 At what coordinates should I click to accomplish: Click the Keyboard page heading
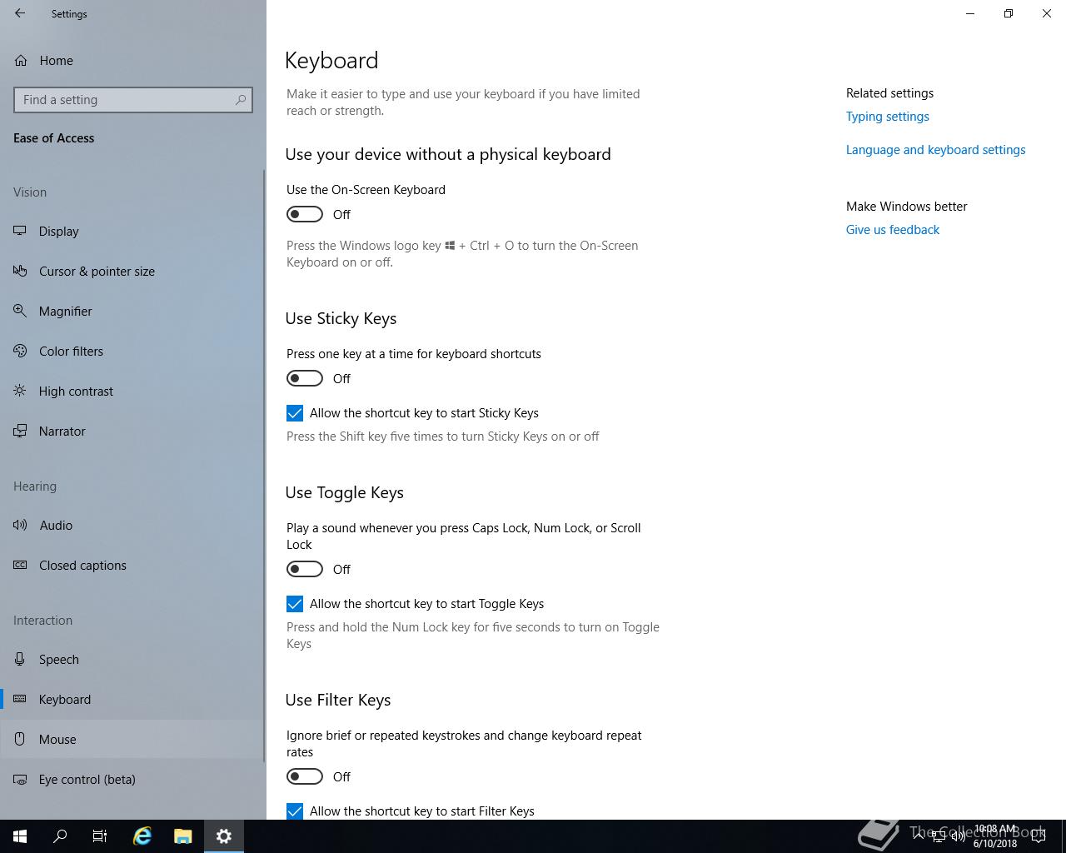[x=331, y=60]
